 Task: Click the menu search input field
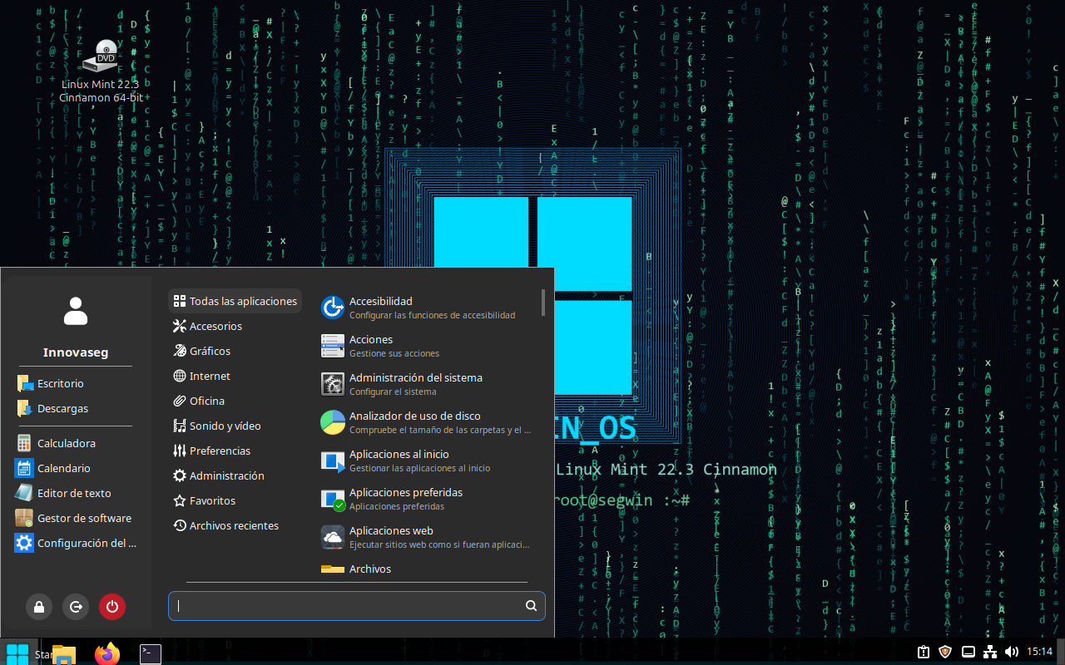pyautogui.click(x=356, y=606)
